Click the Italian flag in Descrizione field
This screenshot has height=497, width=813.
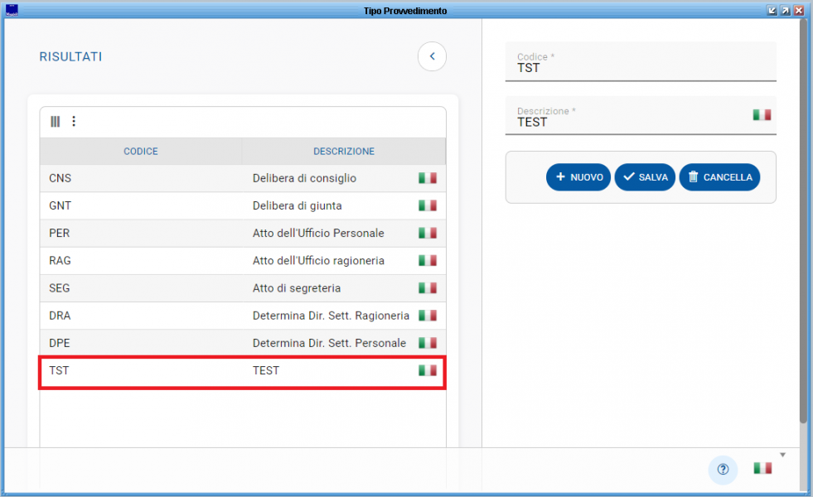click(762, 115)
